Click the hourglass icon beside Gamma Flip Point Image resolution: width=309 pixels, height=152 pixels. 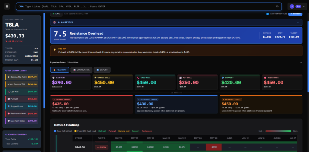[x=9, y=77]
